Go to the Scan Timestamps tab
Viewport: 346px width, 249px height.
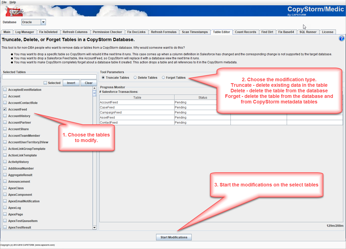click(x=195, y=32)
